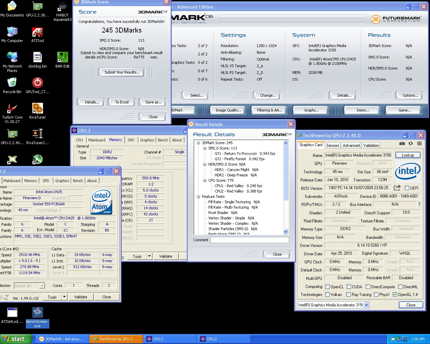Collapse 3DMark Score: 245 tree node

coord(199,143)
